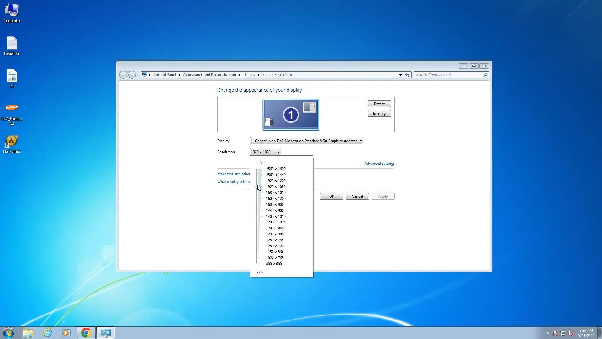Collapse the Resolution dropdown box
Screen dimensions: 602x339
point(265,152)
